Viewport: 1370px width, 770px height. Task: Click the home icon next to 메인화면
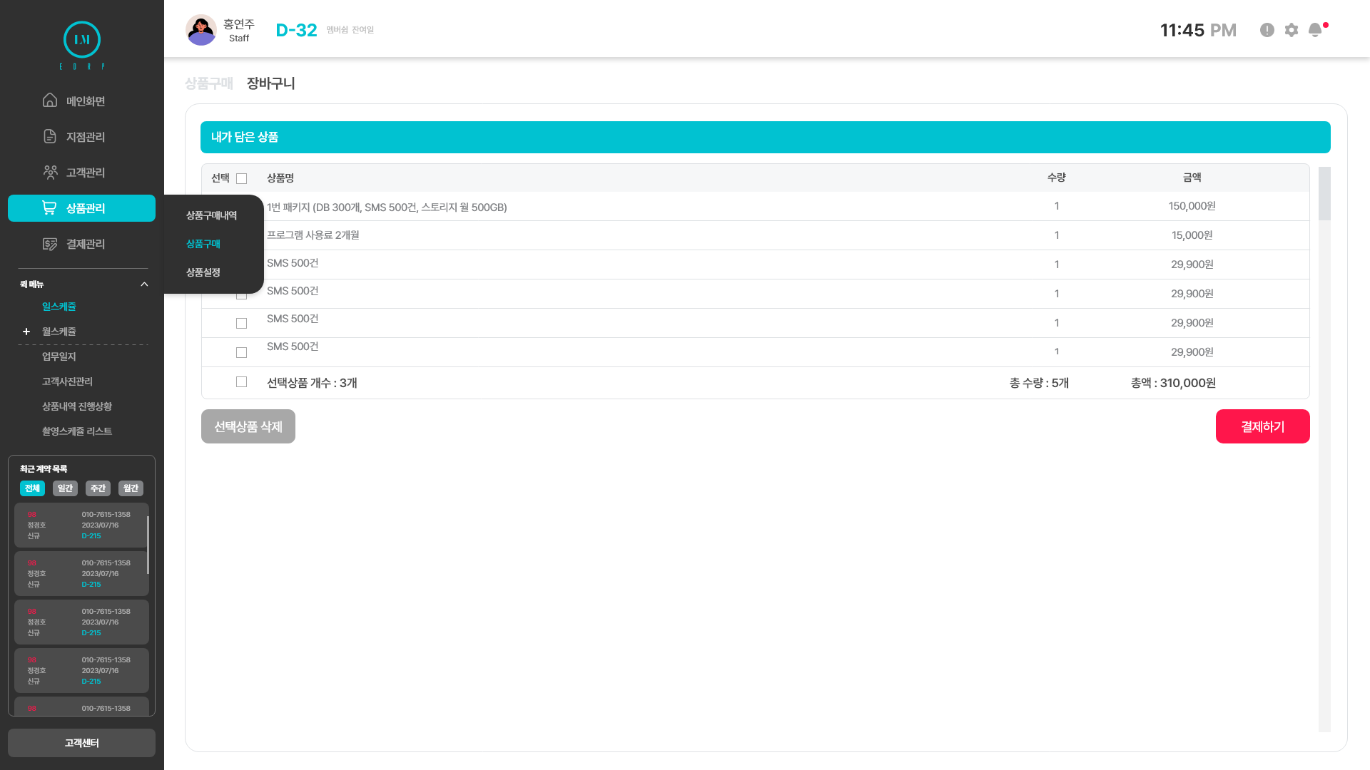(50, 101)
